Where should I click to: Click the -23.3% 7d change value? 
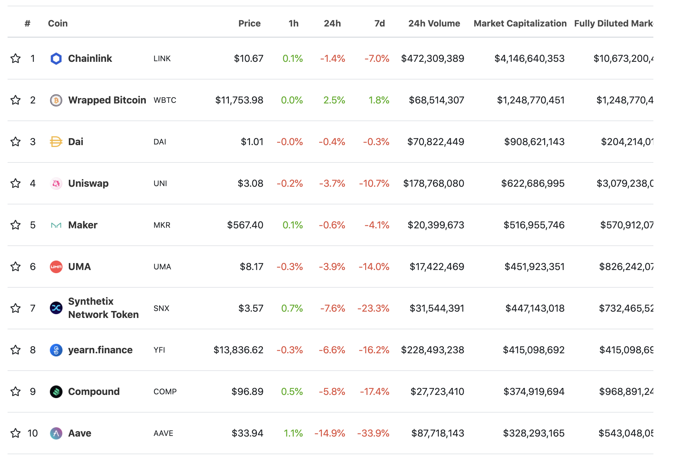point(373,308)
